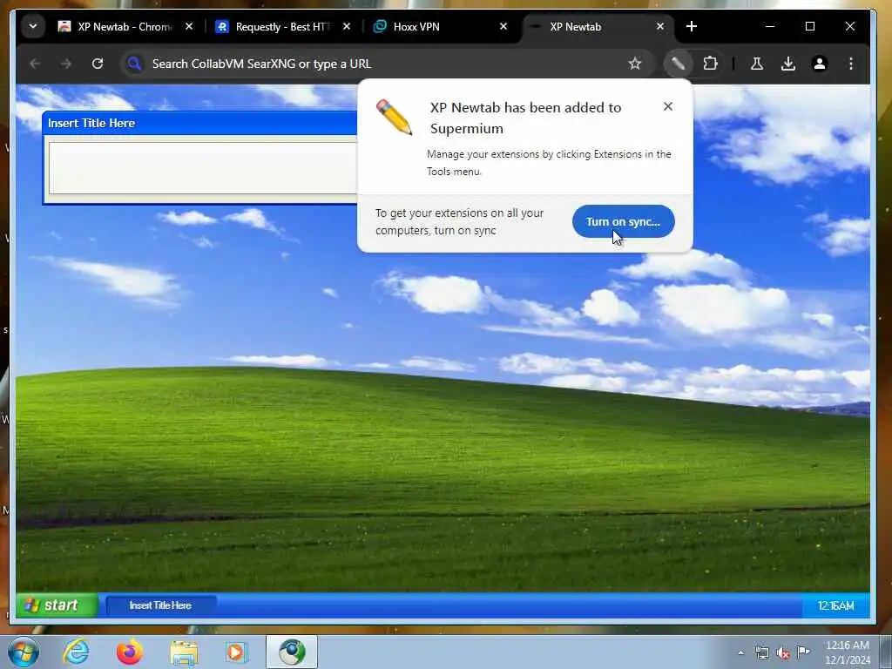Minimize the Supermium window
Screen dimensions: 892x669
tap(770, 26)
